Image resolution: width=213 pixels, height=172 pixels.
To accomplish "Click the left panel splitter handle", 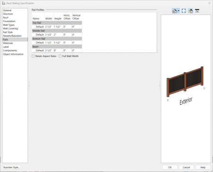I will [29, 86].
